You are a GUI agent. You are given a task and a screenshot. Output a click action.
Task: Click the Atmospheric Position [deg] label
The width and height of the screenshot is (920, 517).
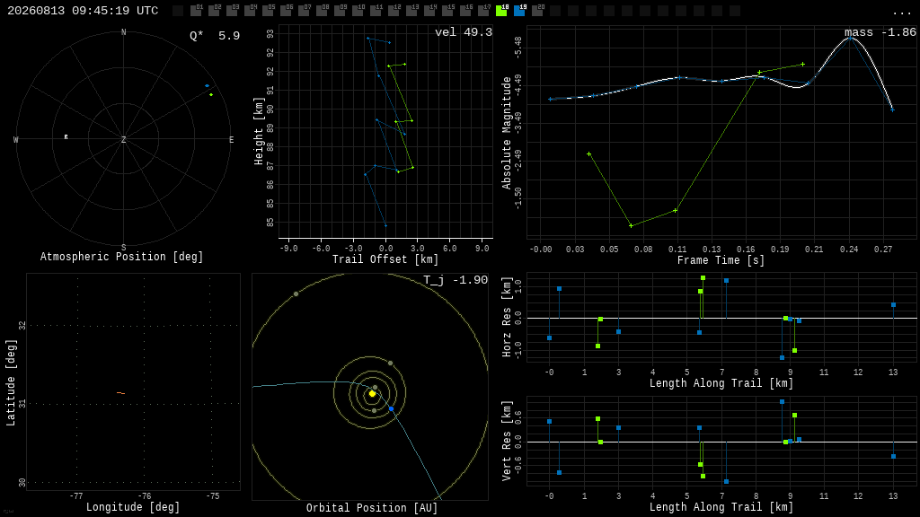point(121,257)
